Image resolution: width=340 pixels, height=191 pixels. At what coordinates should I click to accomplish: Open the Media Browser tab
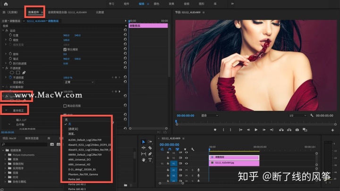32,138
